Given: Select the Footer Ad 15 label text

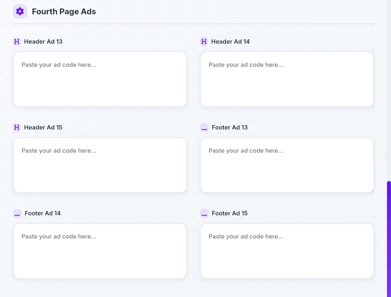Looking at the screenshot, I should tap(230, 213).
